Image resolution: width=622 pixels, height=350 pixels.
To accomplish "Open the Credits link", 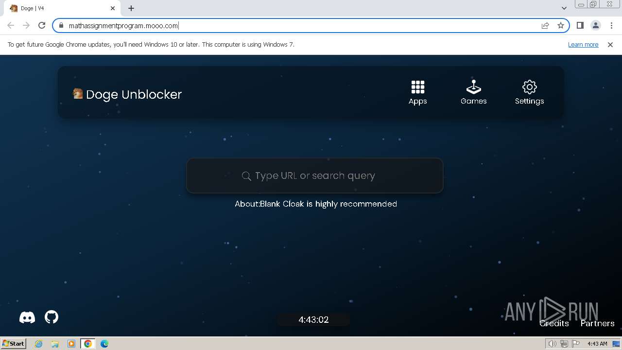I will pyautogui.click(x=554, y=323).
